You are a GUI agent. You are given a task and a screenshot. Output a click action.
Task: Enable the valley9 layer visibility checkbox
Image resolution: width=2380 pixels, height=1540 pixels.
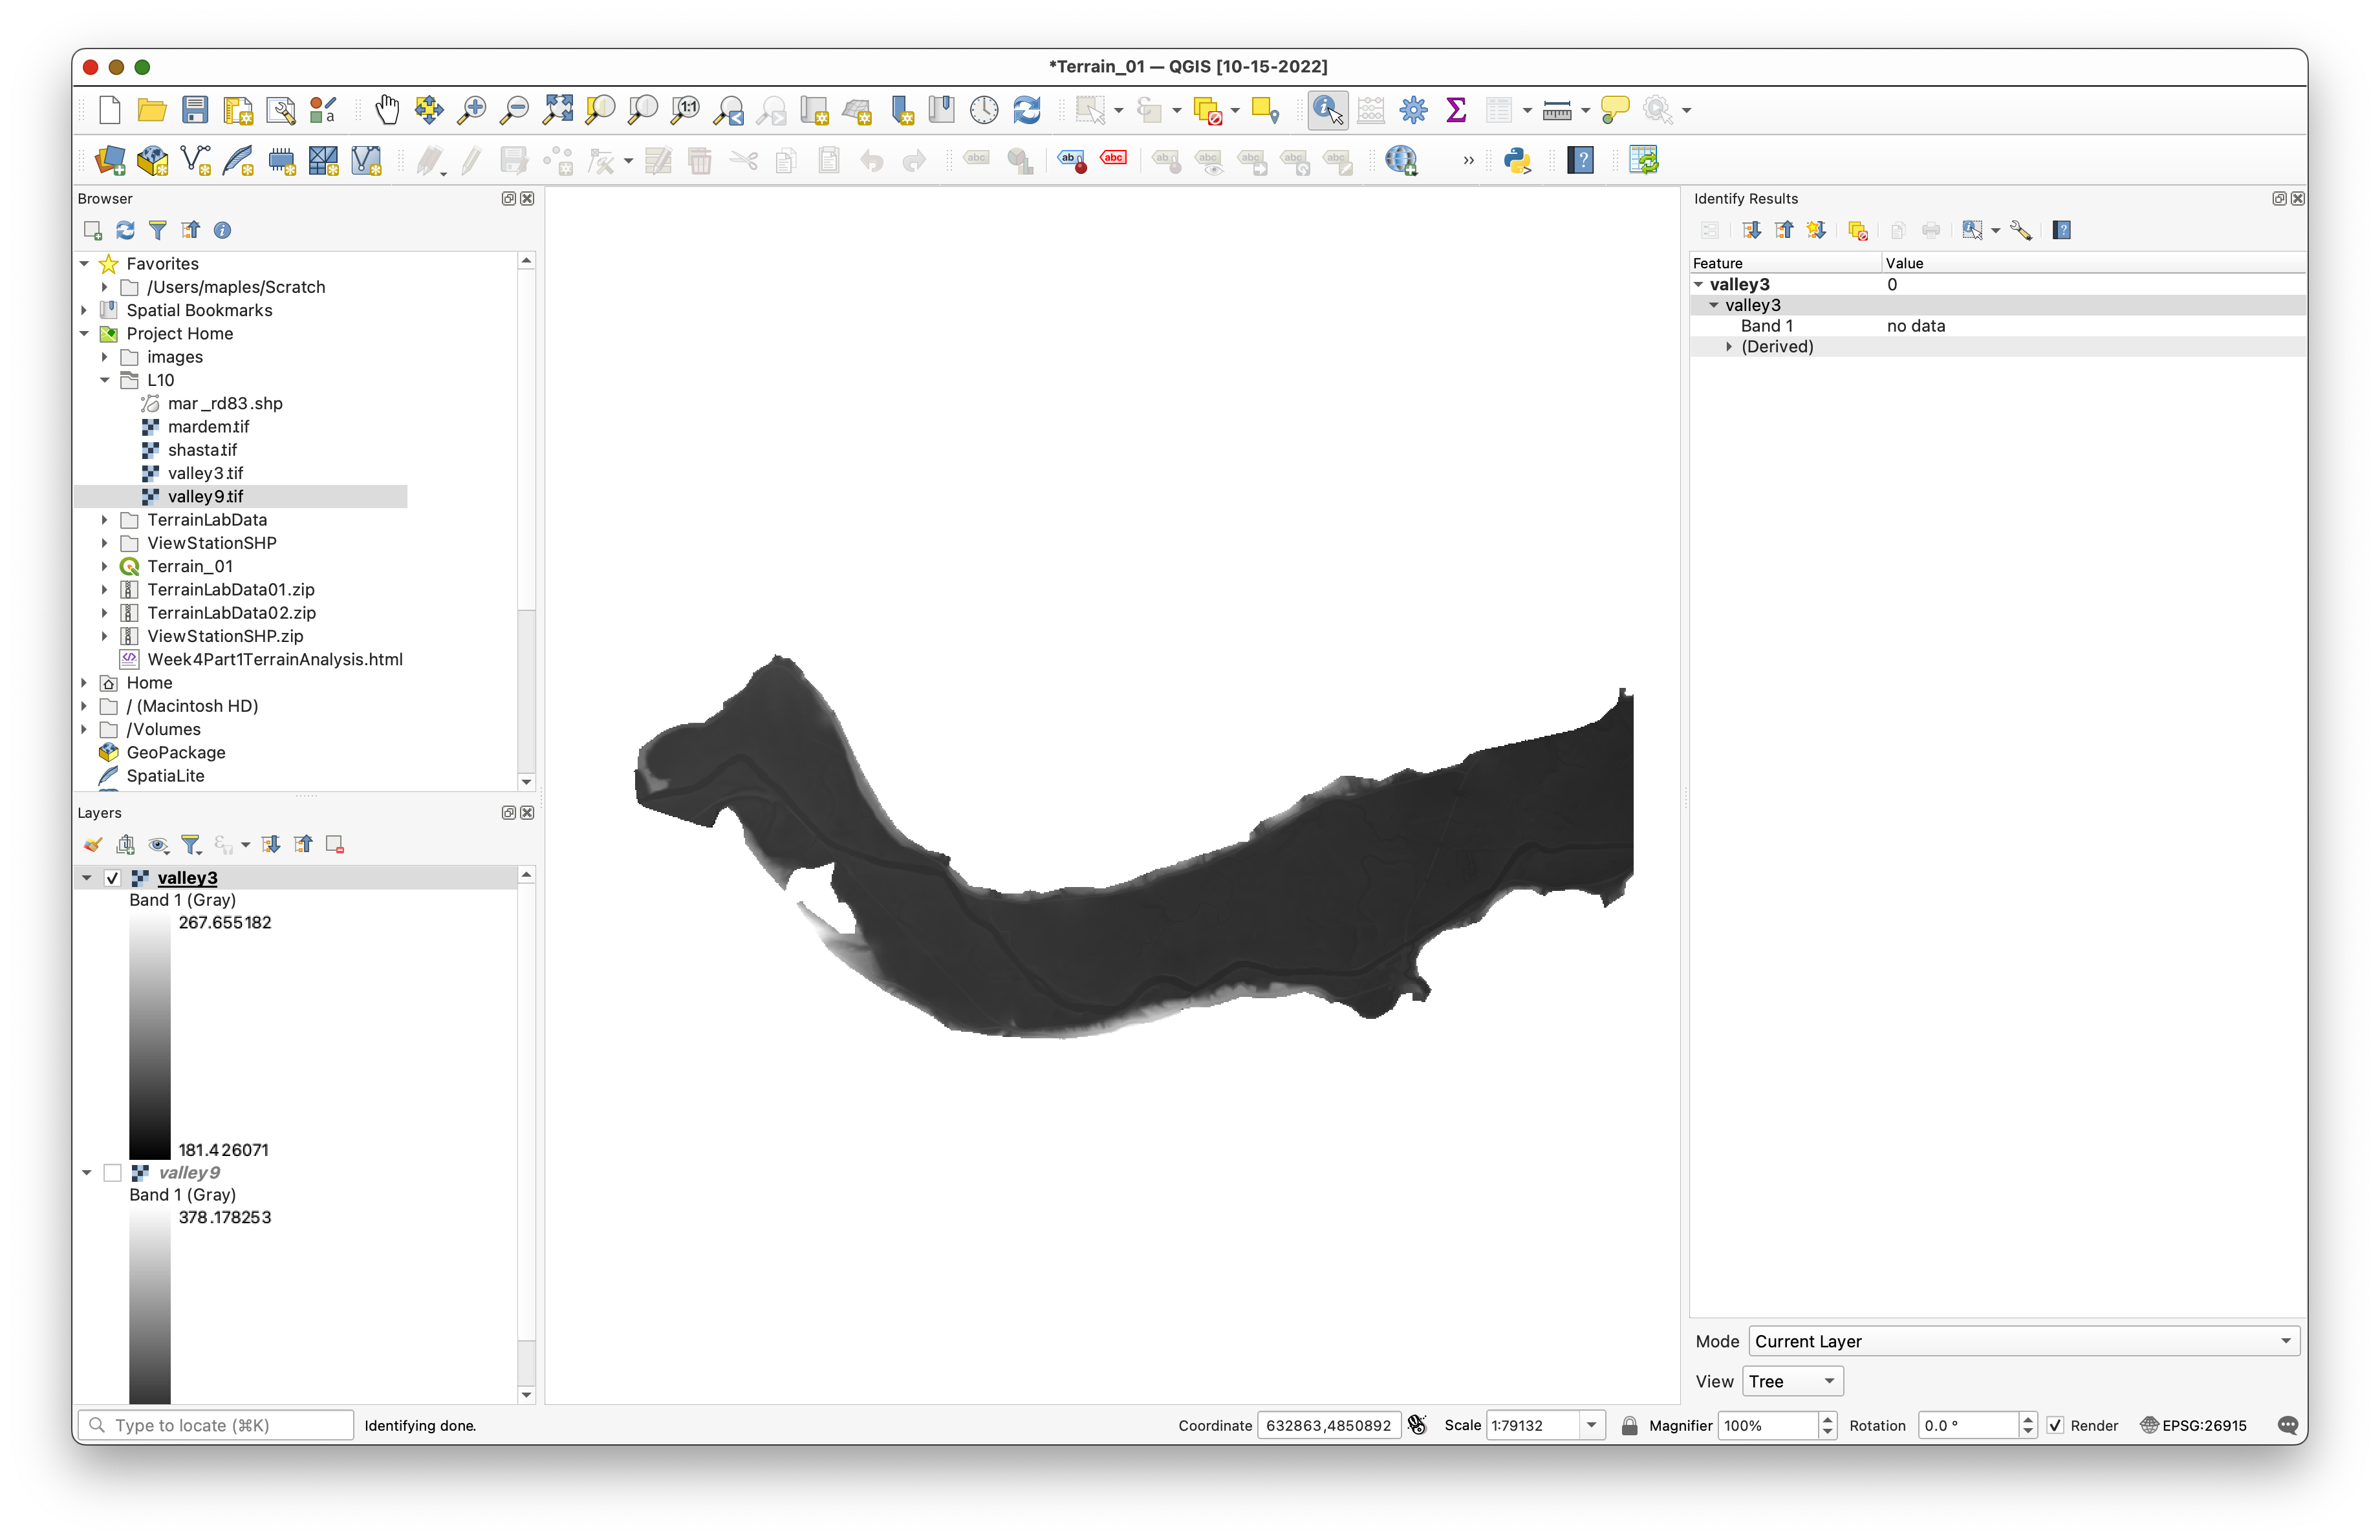[112, 1172]
